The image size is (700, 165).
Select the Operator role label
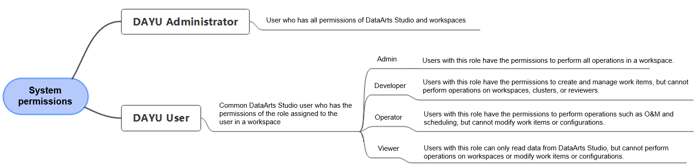[x=388, y=117]
